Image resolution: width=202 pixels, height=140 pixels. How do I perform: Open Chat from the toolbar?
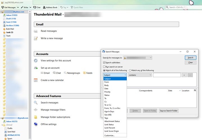[37, 8]
